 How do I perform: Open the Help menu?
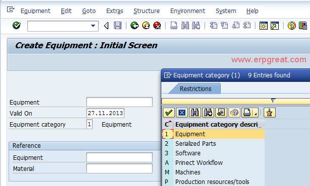(252, 11)
